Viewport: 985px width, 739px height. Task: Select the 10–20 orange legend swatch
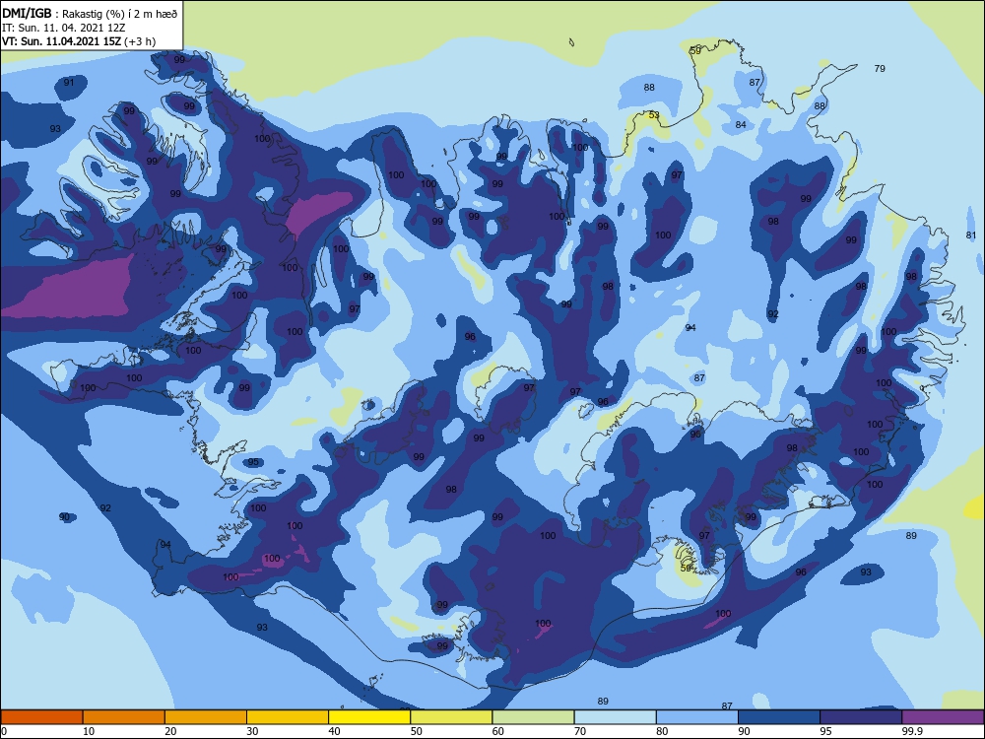(x=124, y=717)
